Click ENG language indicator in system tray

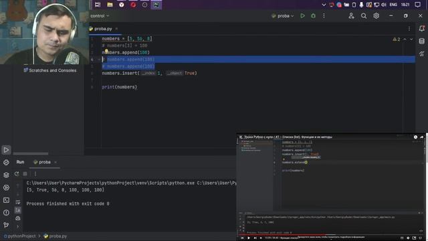point(393,5)
